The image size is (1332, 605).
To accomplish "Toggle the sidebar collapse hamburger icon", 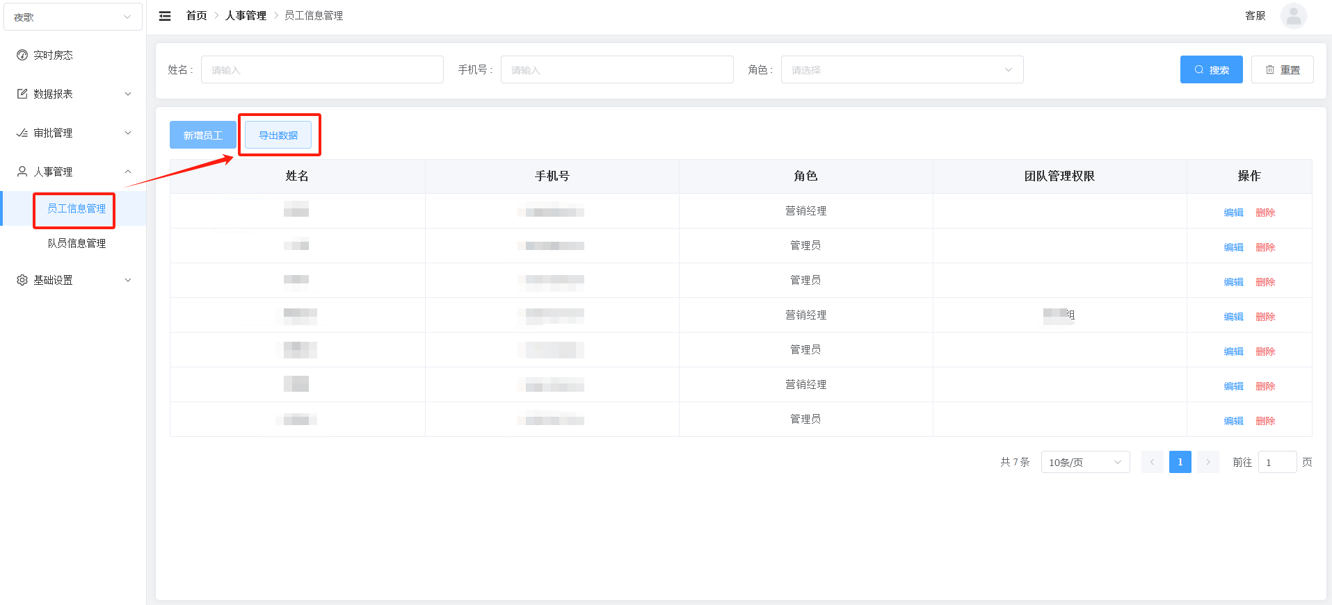I will [x=165, y=16].
